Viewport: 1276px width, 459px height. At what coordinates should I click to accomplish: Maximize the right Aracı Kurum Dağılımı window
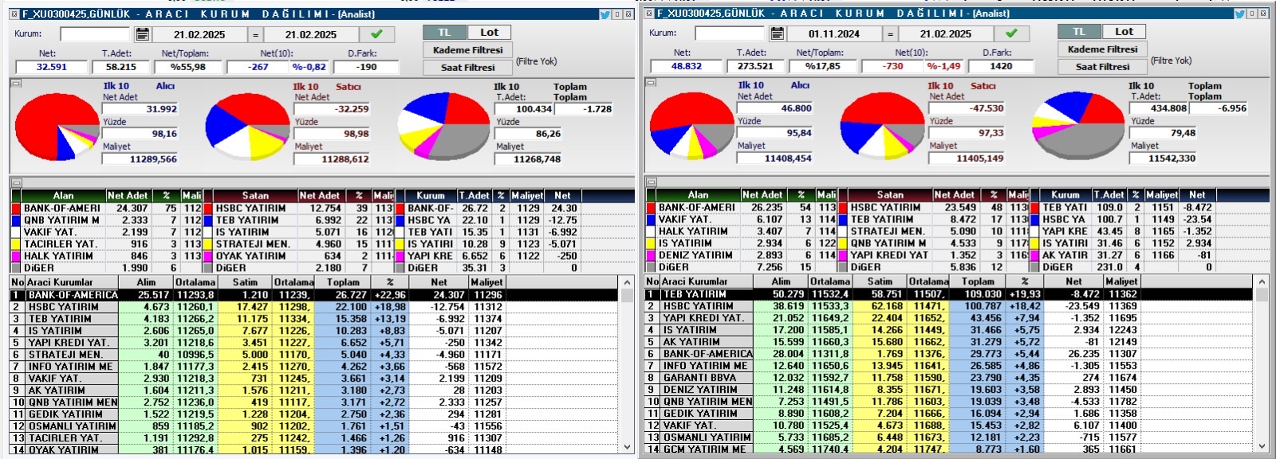click(1252, 14)
